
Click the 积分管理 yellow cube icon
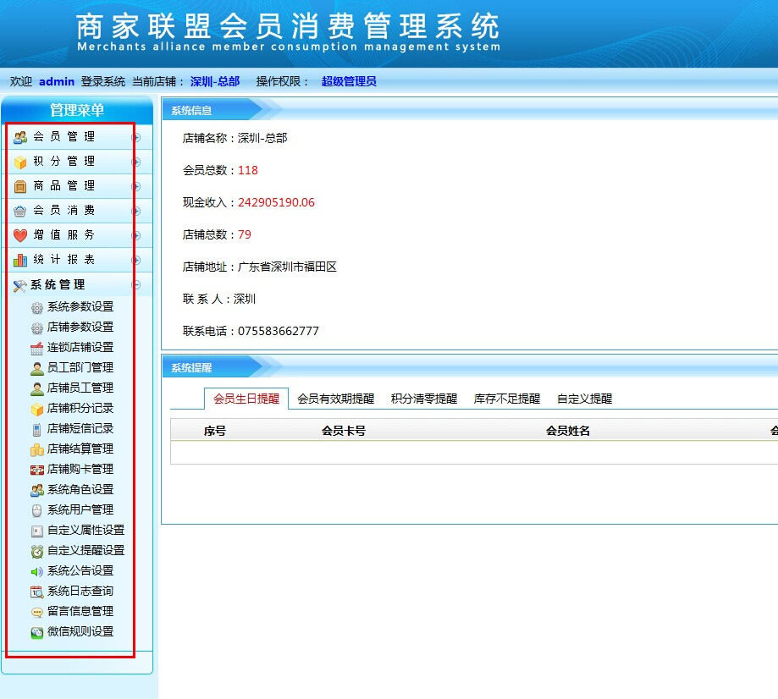tap(20, 162)
